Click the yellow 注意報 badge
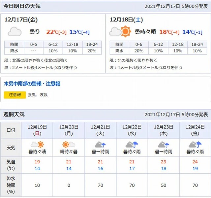The height and width of the screenshot is (198, 211). pos(15,95)
